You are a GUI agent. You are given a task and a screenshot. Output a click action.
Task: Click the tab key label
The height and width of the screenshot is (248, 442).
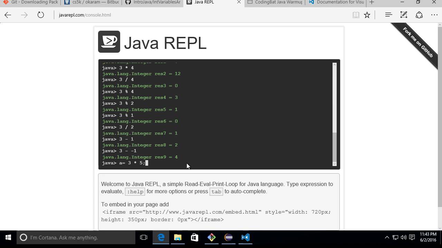[216, 192]
